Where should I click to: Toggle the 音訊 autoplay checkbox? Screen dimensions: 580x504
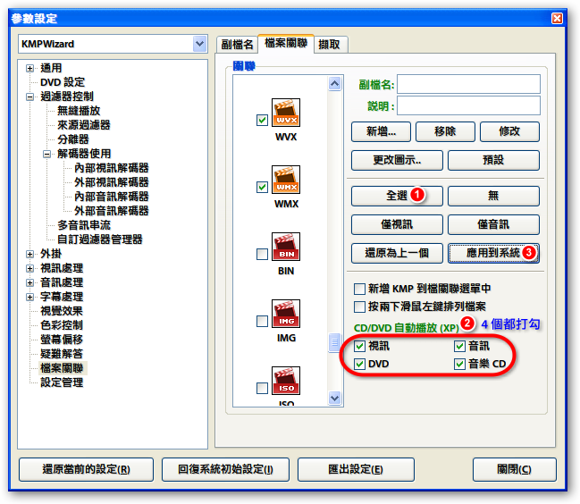pos(459,346)
